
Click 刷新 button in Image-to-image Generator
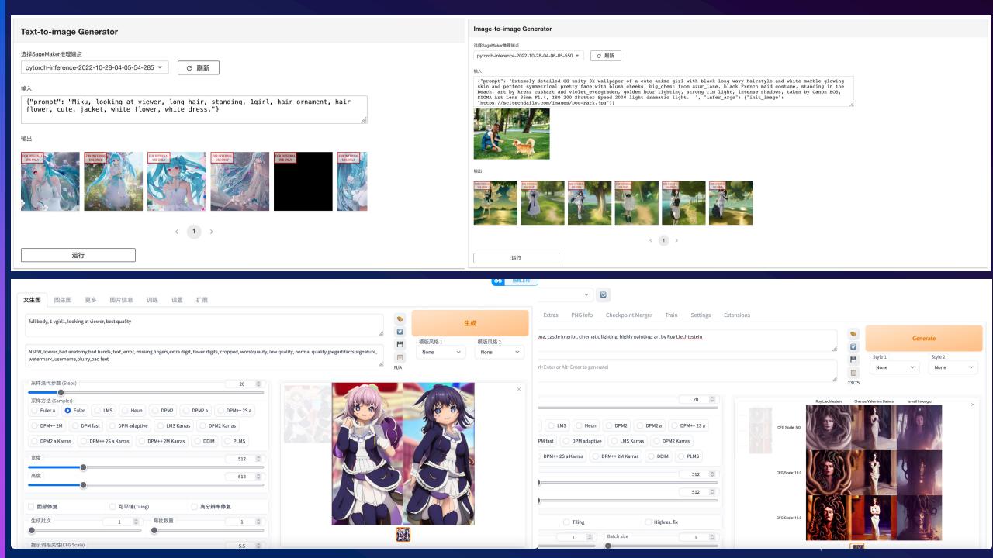pyautogui.click(x=606, y=56)
